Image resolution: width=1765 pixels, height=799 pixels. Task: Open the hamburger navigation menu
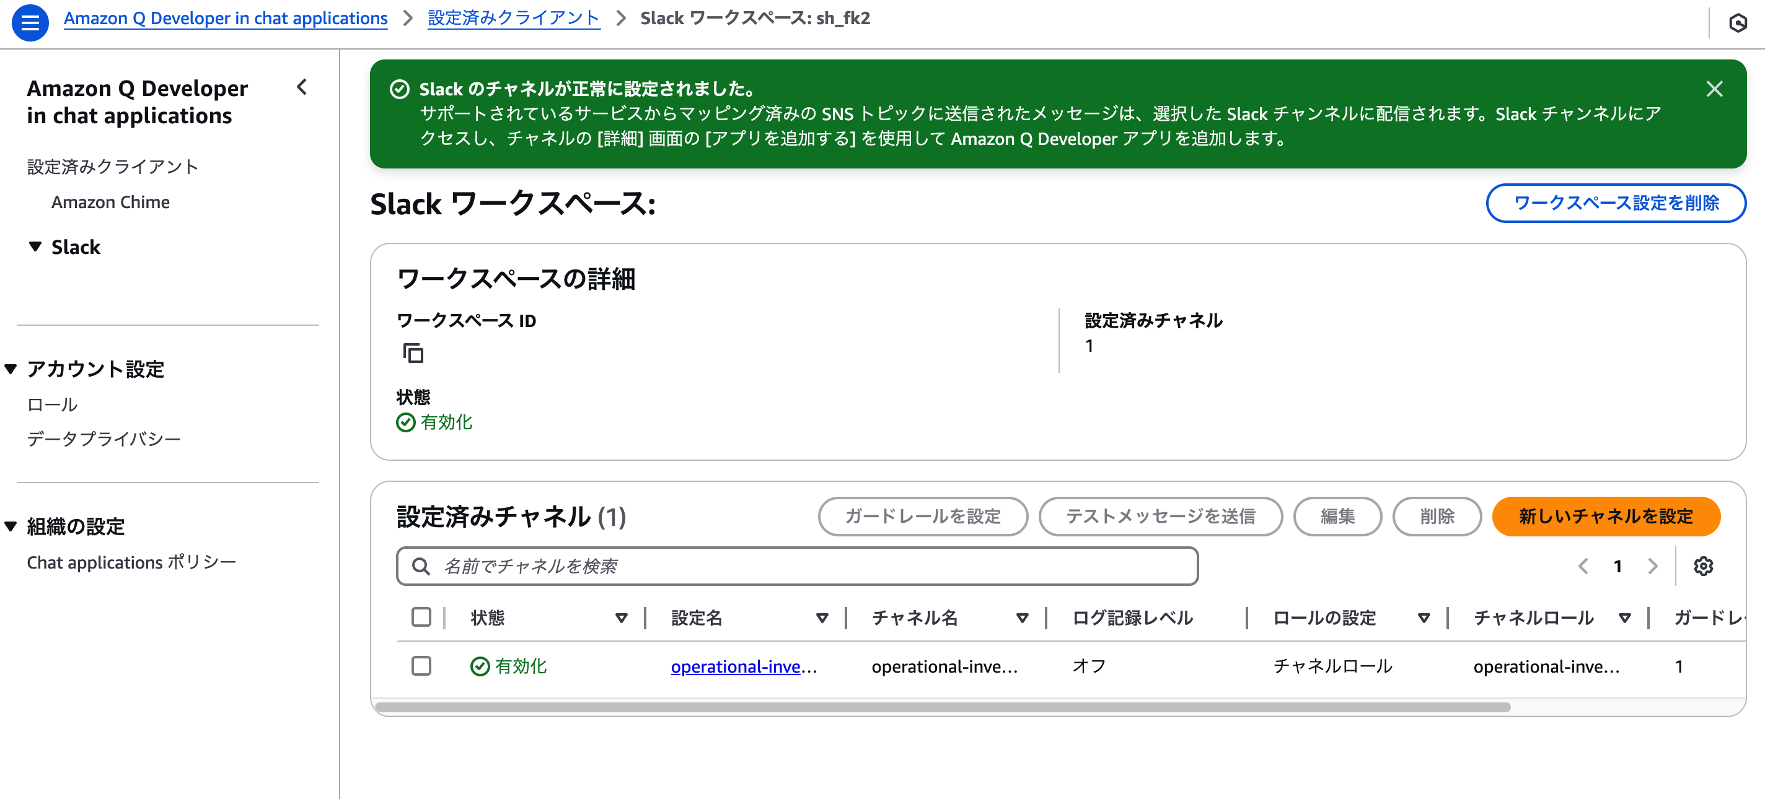[30, 22]
